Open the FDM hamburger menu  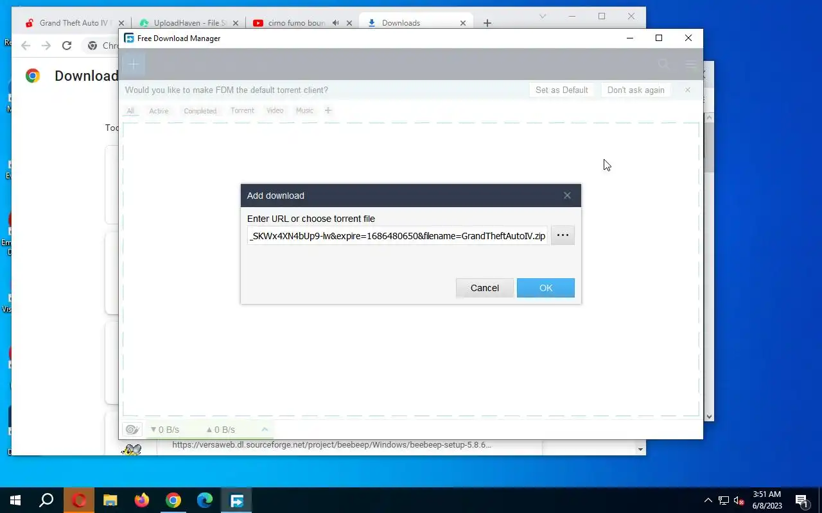[690, 64]
